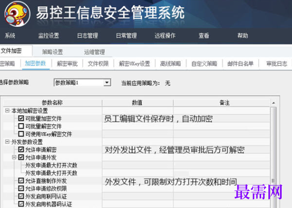Image resolution: width=292 pixels, height=208 pixels.
Task: Select the 邮件白名单 sub-tab
Action: 240,64
